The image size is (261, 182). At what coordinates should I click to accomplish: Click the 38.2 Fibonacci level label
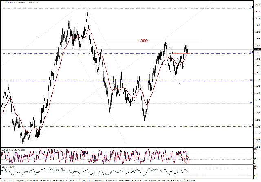250,80
